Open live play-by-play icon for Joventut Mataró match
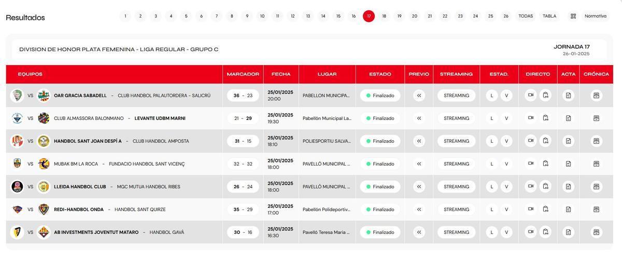This screenshot has width=622, height=255. click(x=545, y=232)
